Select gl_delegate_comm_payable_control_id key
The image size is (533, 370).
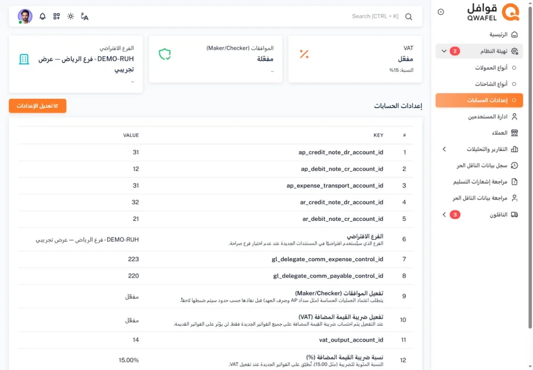pos(328,276)
